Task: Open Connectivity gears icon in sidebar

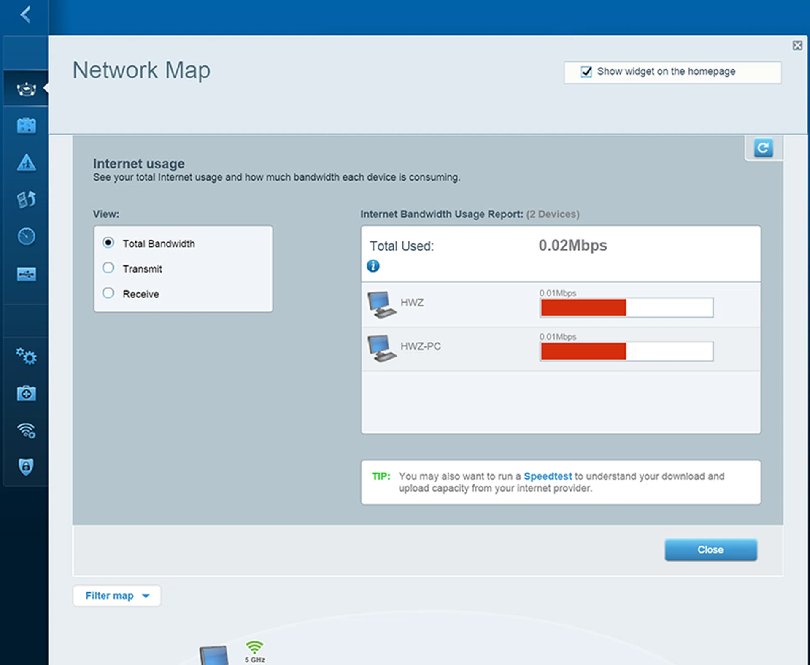Action: point(26,357)
